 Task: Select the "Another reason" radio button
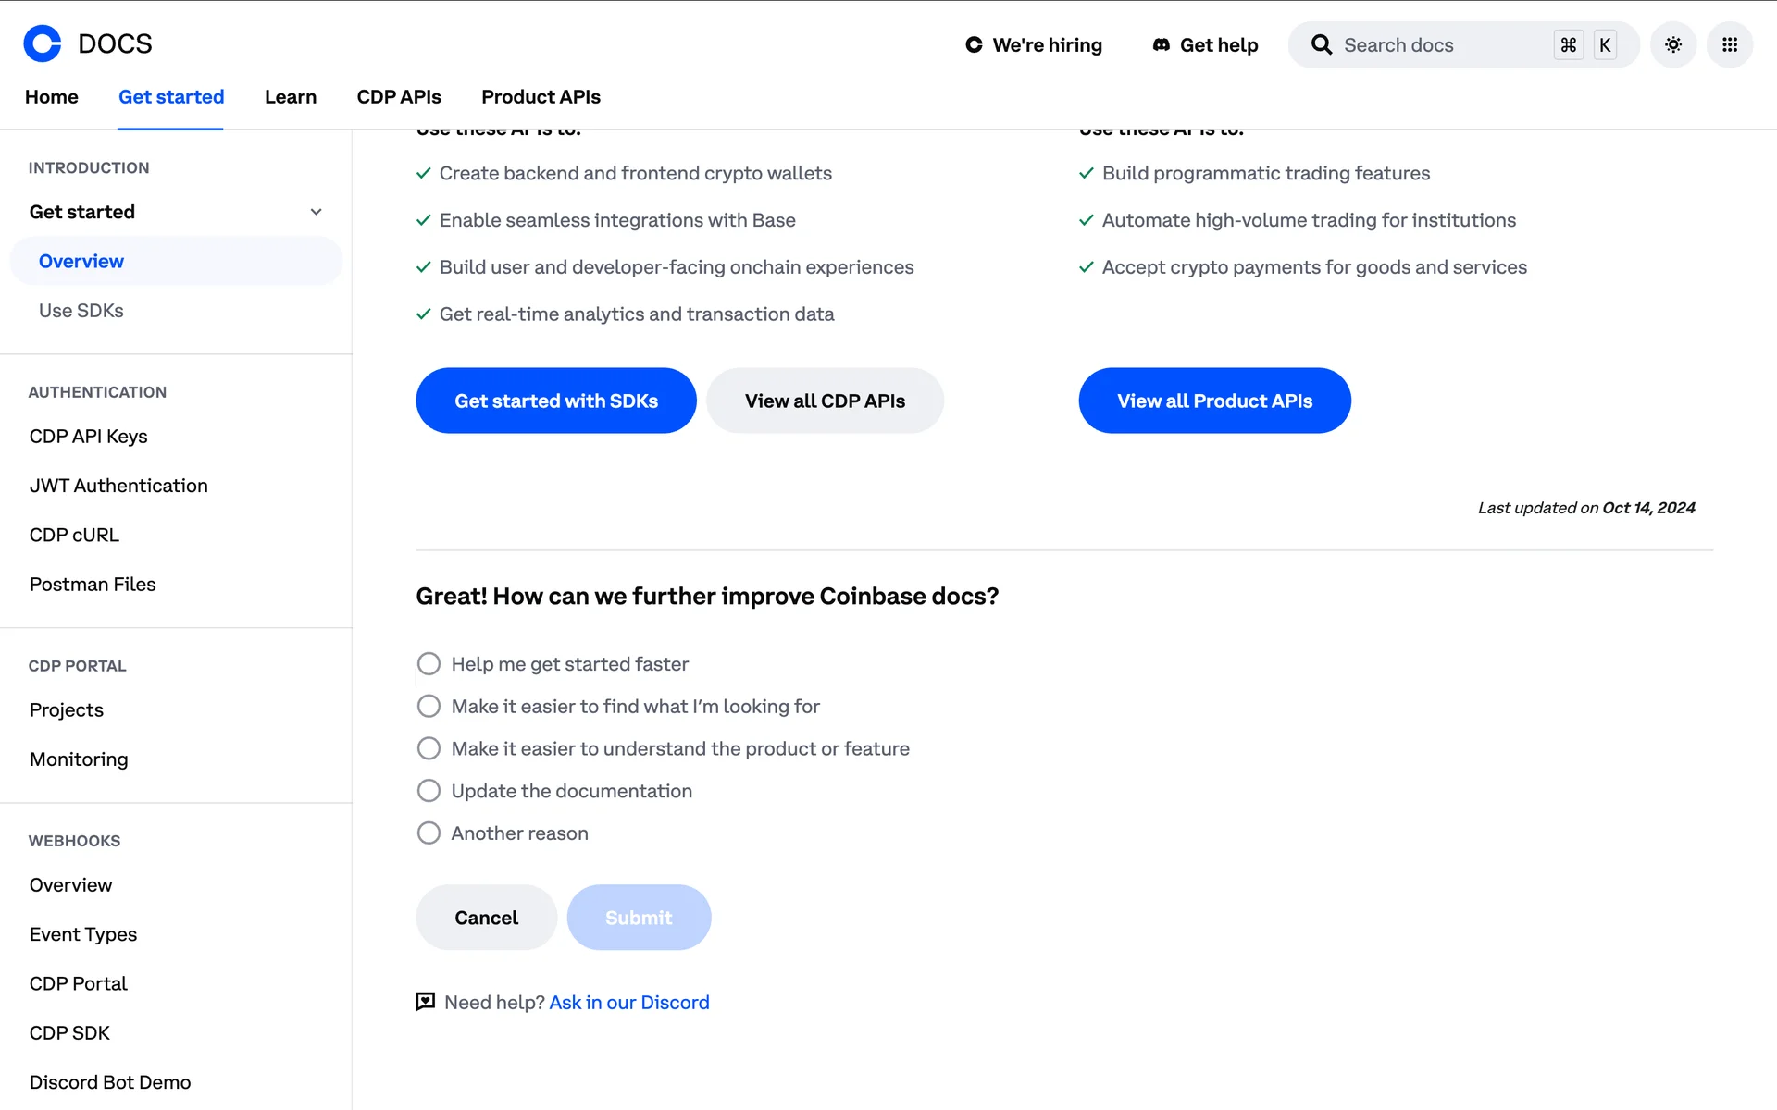pyautogui.click(x=429, y=833)
